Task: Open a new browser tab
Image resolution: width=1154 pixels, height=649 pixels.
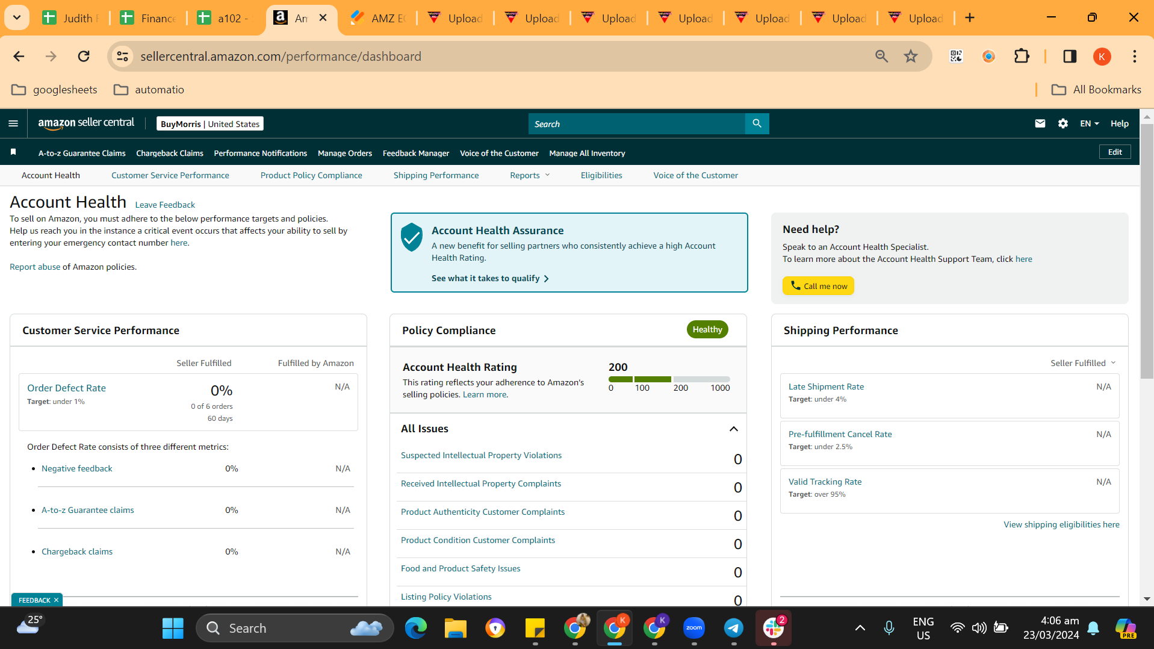Action: tap(969, 18)
